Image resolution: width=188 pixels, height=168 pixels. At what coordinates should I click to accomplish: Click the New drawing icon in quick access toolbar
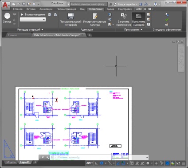[14, 4]
